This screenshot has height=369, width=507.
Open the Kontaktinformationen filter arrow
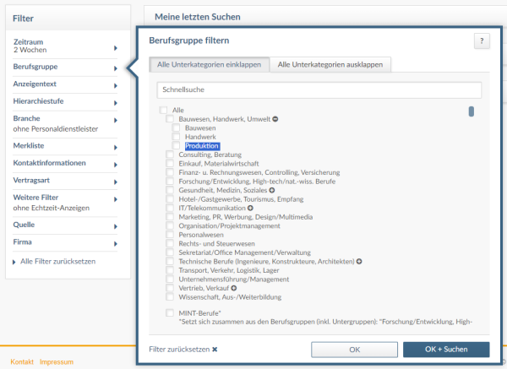[116, 165]
